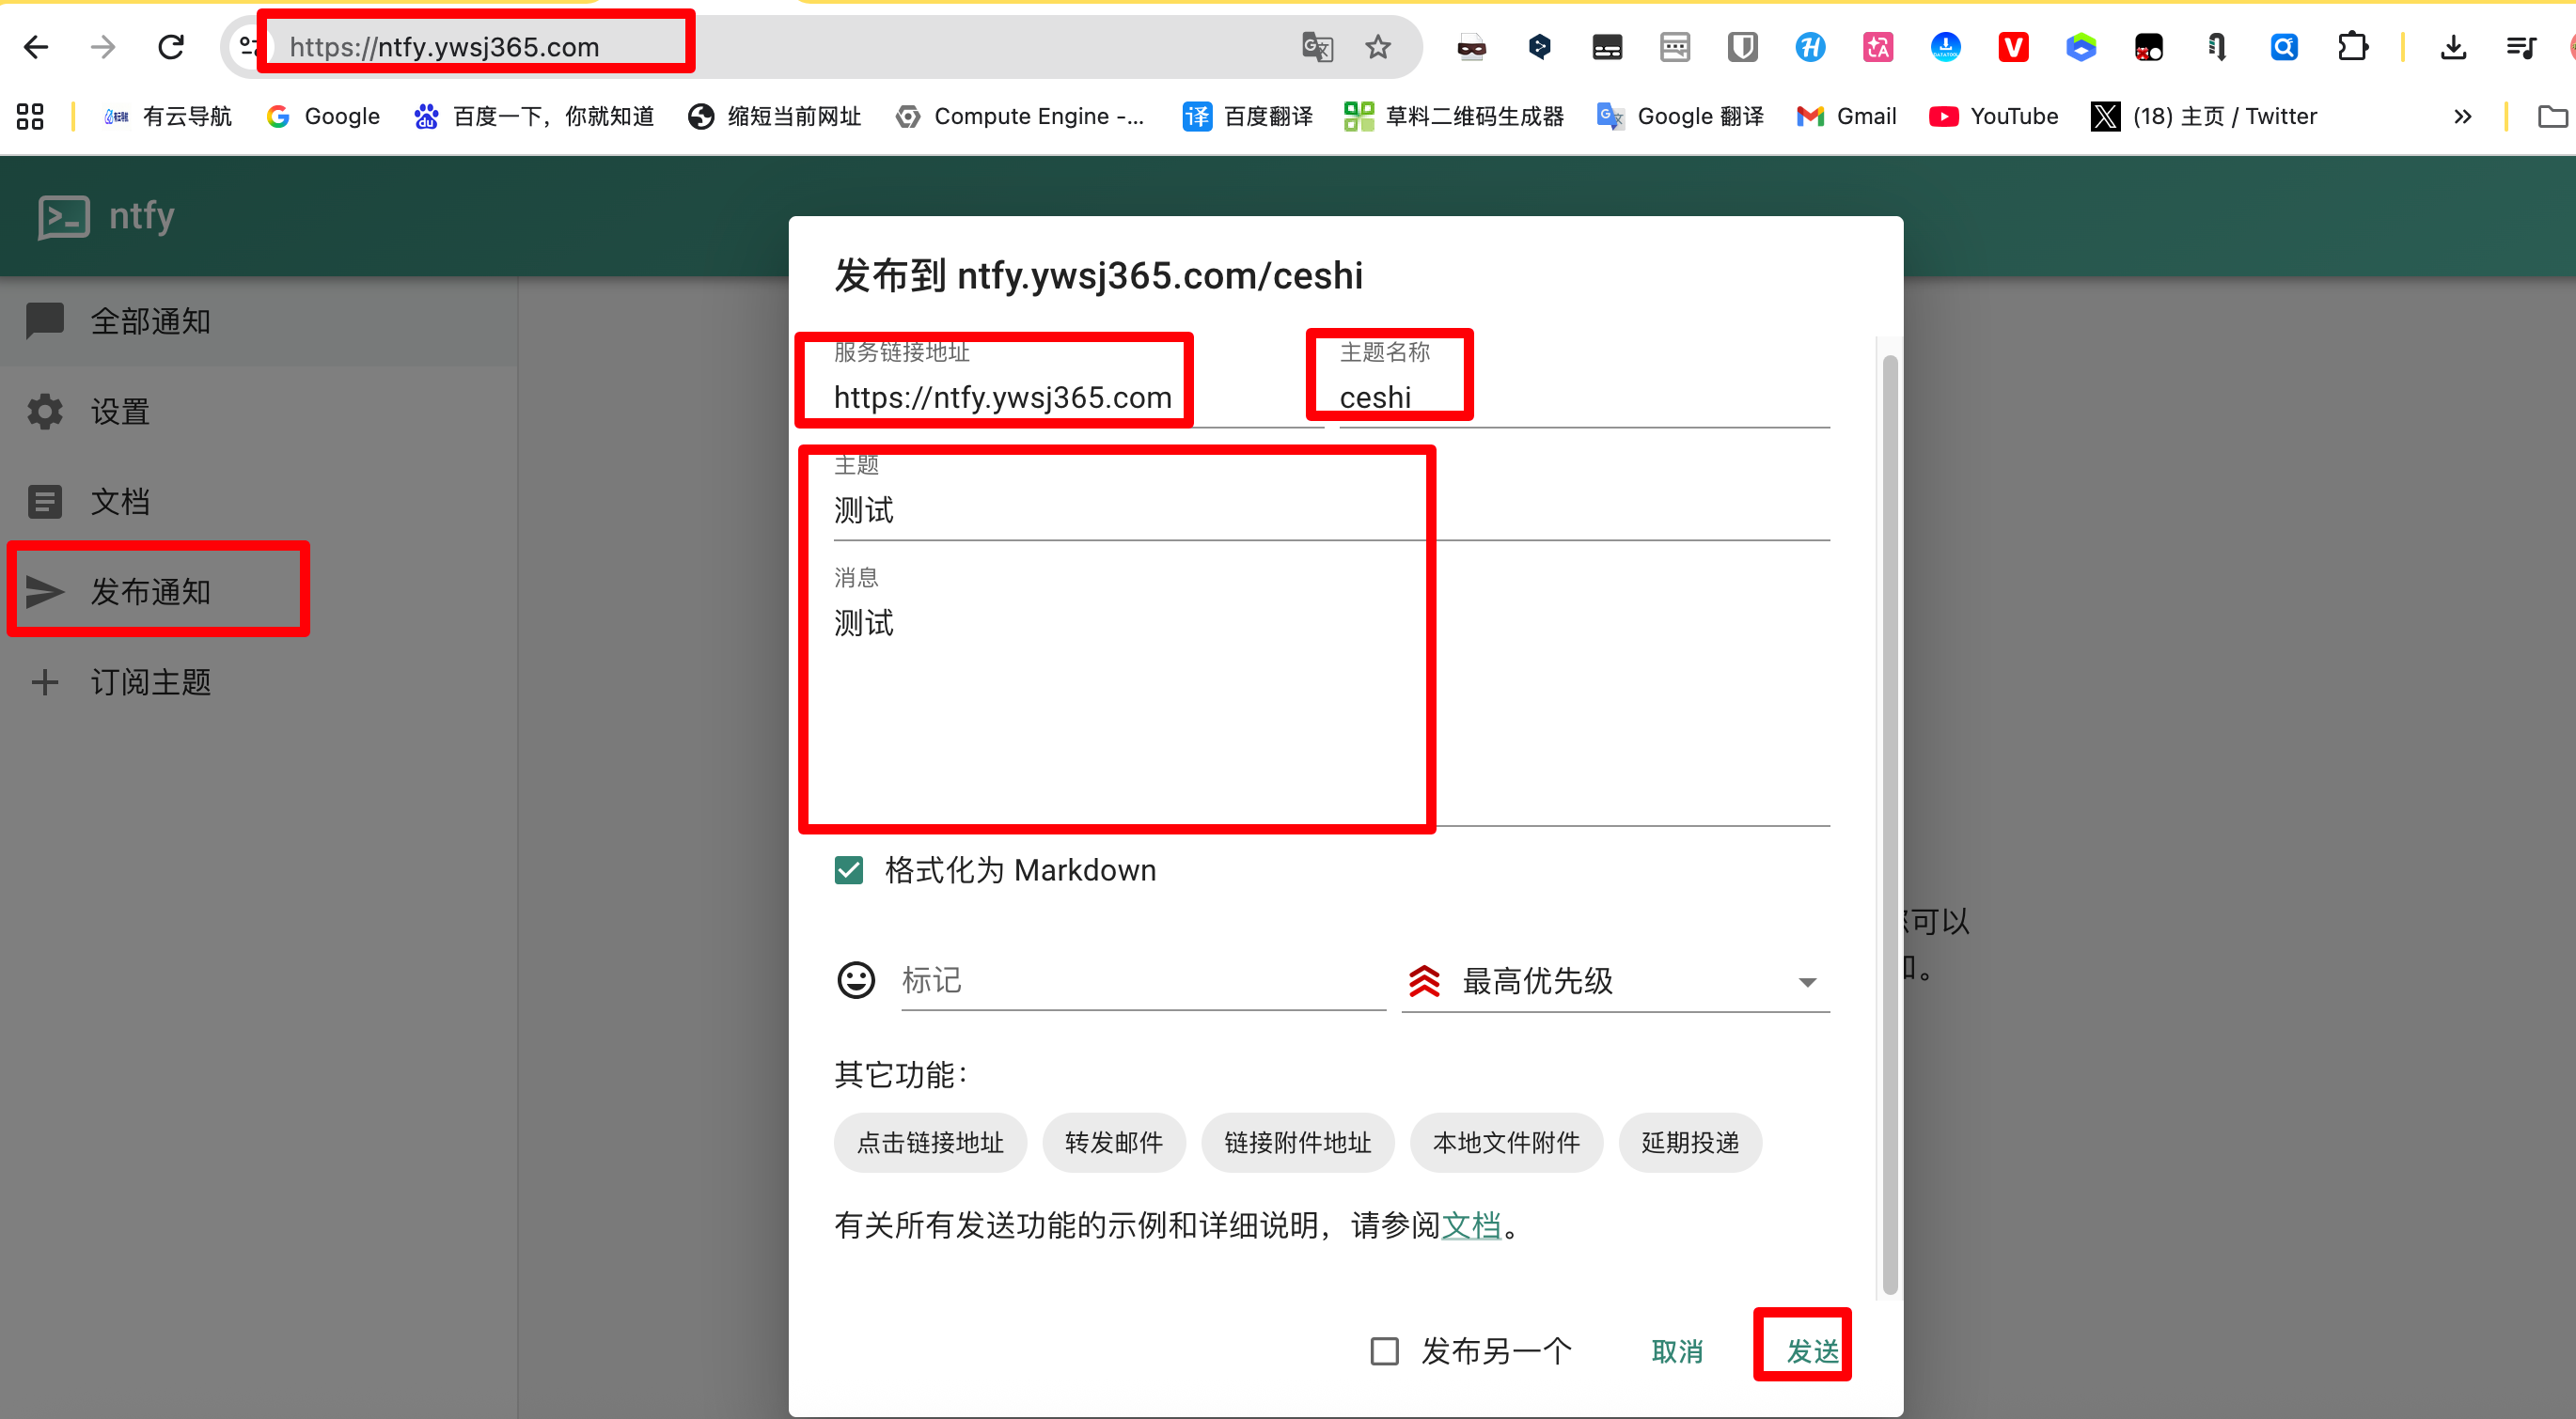Open the 最高优先级 priority dropdown

pyautogui.click(x=1615, y=981)
